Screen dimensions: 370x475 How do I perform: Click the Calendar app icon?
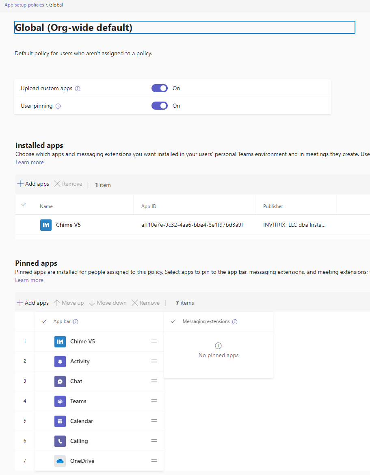60,421
